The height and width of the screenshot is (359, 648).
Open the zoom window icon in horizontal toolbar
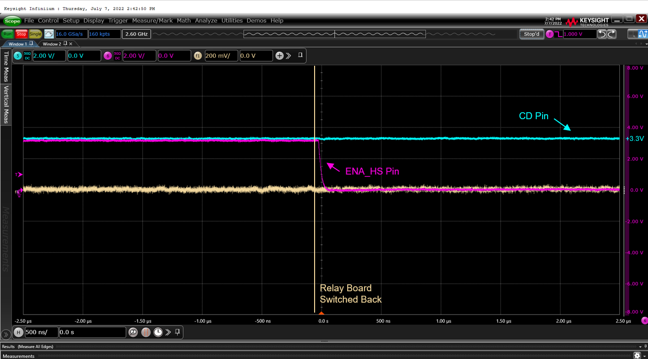point(133,332)
